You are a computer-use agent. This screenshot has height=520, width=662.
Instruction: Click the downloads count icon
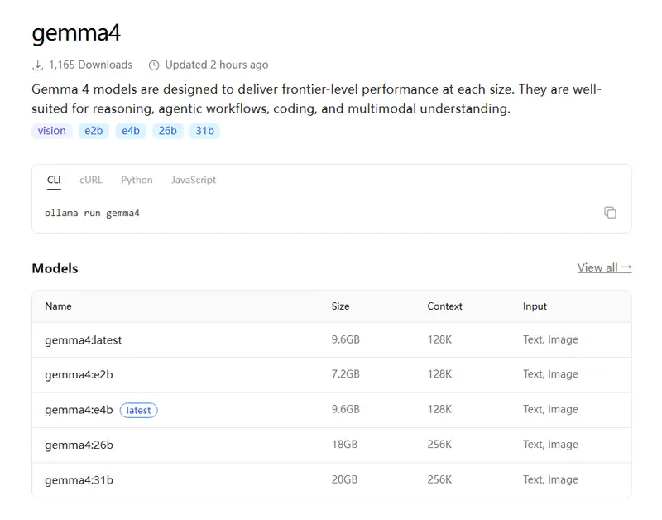click(37, 65)
